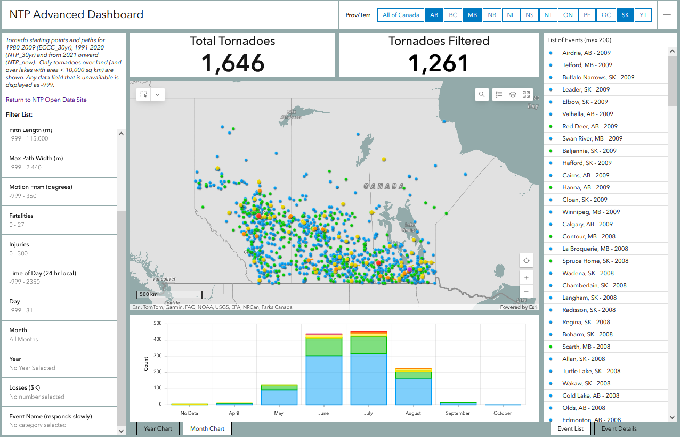Select Swan River, MB - 2009 event
Viewport: 680px width, 437px height.
[x=606, y=138]
